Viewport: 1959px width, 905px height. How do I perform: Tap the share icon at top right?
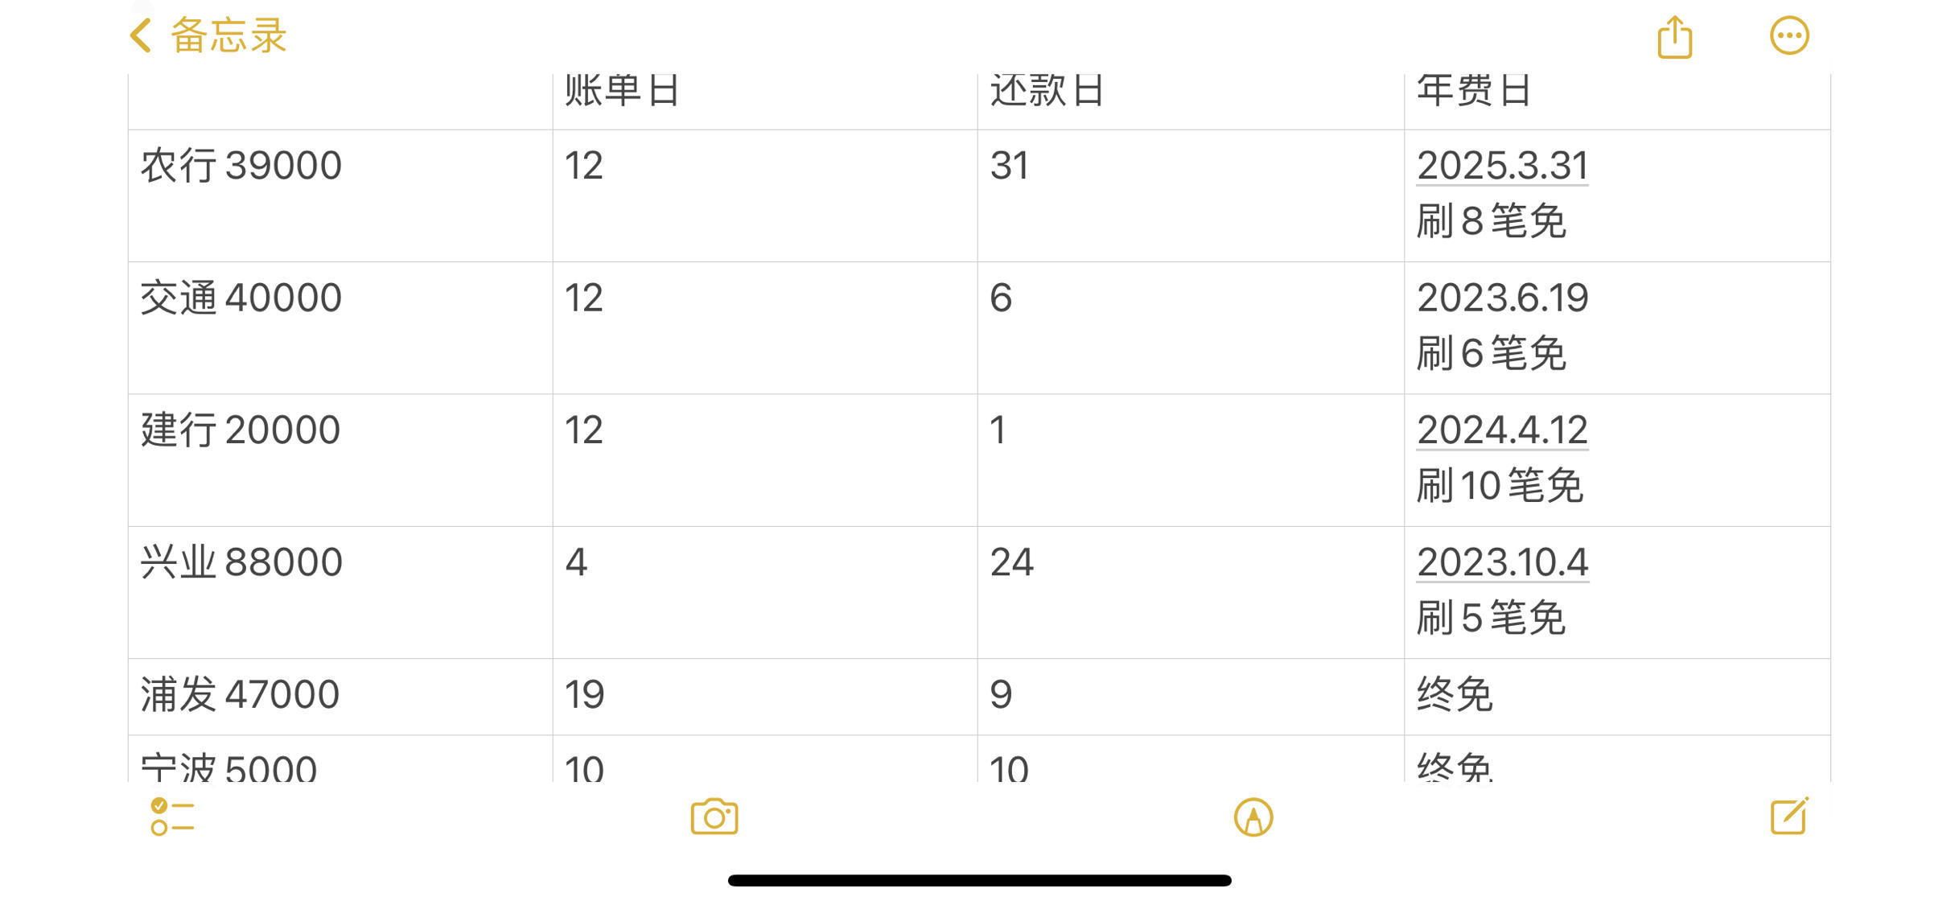pyautogui.click(x=1674, y=37)
